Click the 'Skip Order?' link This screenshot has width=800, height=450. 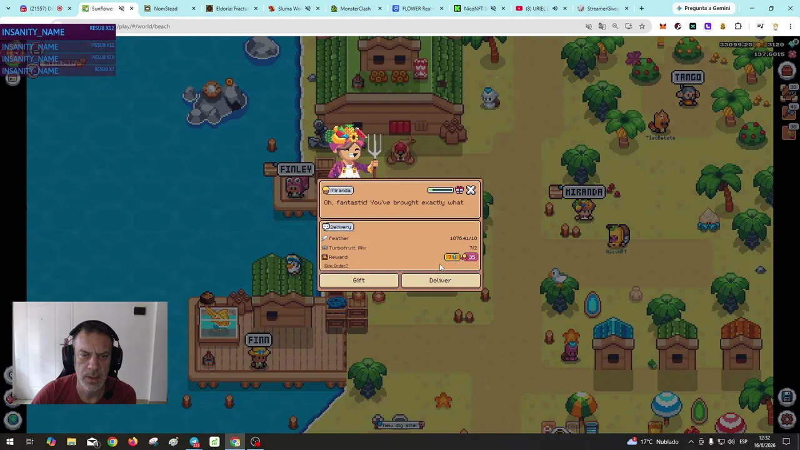336,266
